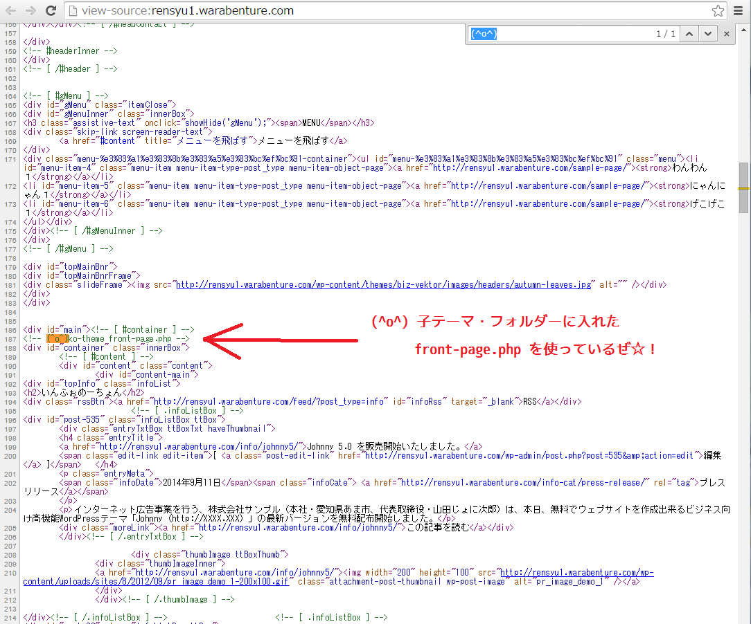Click 'thumbImageInner' class on line 209
Viewport: 751px width, 624px height.
pos(186,563)
